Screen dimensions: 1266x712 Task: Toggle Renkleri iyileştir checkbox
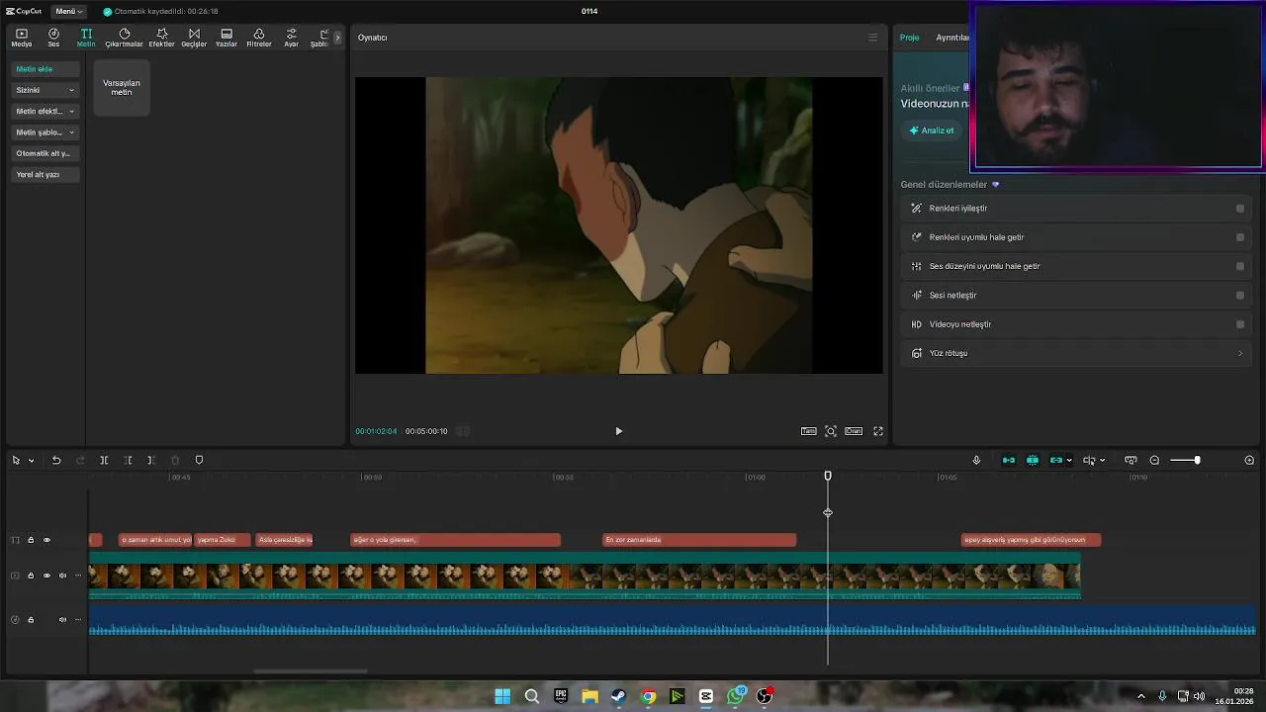coord(1240,209)
